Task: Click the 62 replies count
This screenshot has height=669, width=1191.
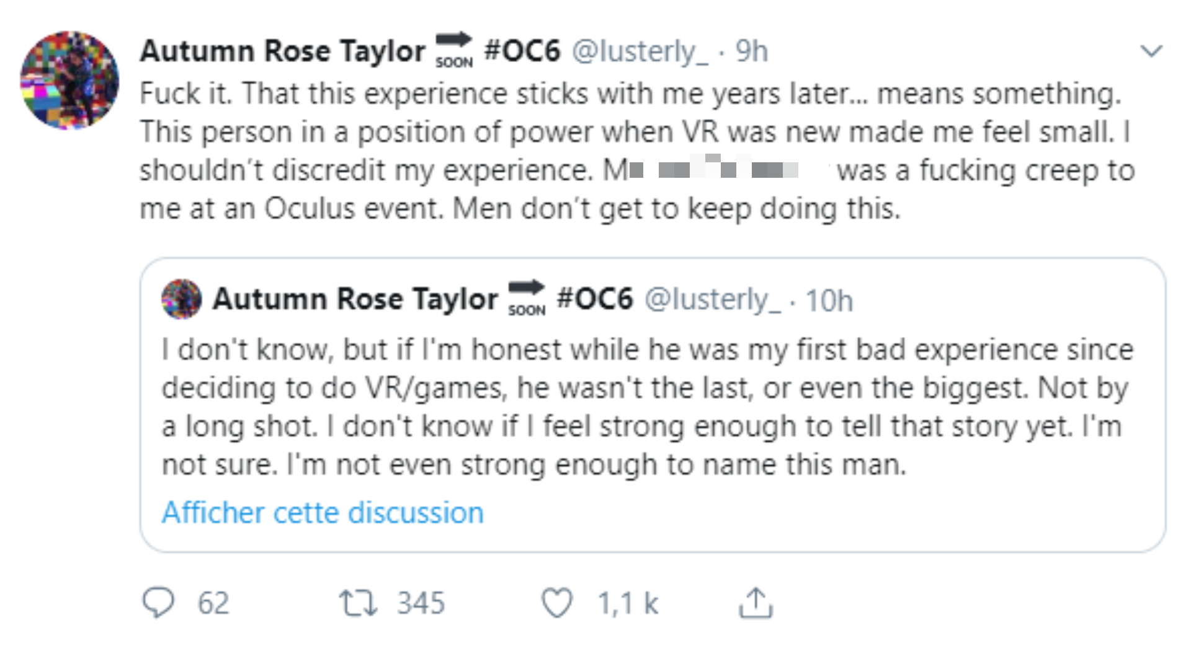Action: tap(213, 603)
